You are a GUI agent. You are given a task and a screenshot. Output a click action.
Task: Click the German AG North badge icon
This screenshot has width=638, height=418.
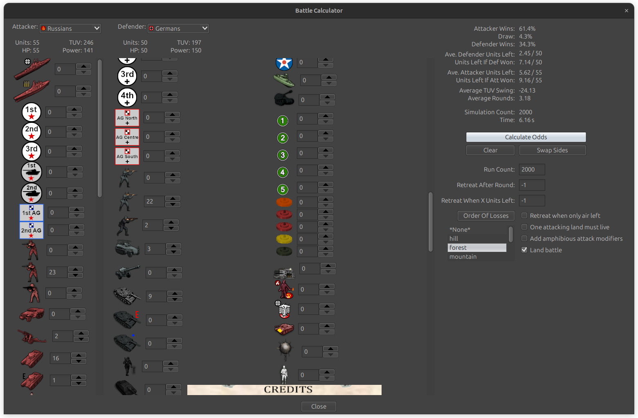(127, 117)
